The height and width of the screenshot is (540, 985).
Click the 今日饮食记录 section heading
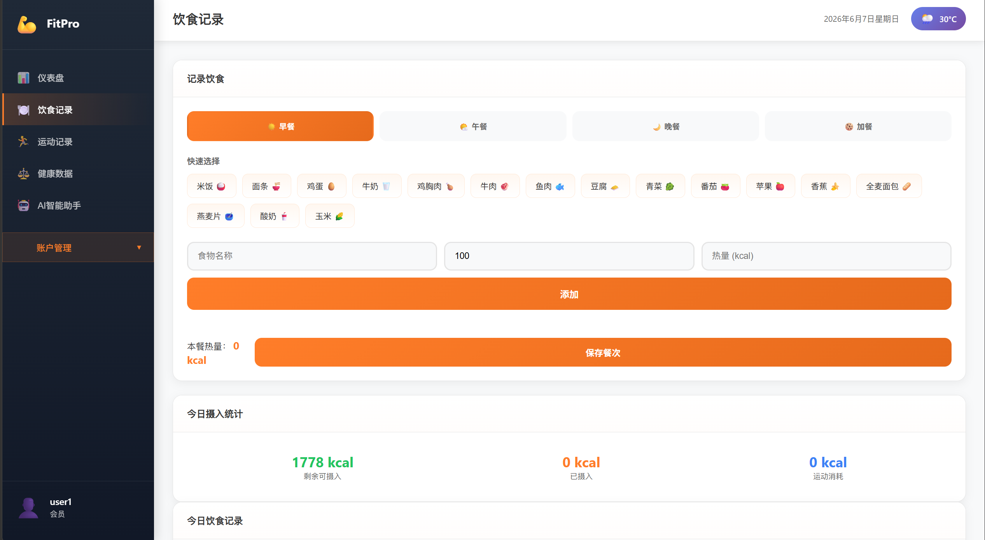coord(215,521)
